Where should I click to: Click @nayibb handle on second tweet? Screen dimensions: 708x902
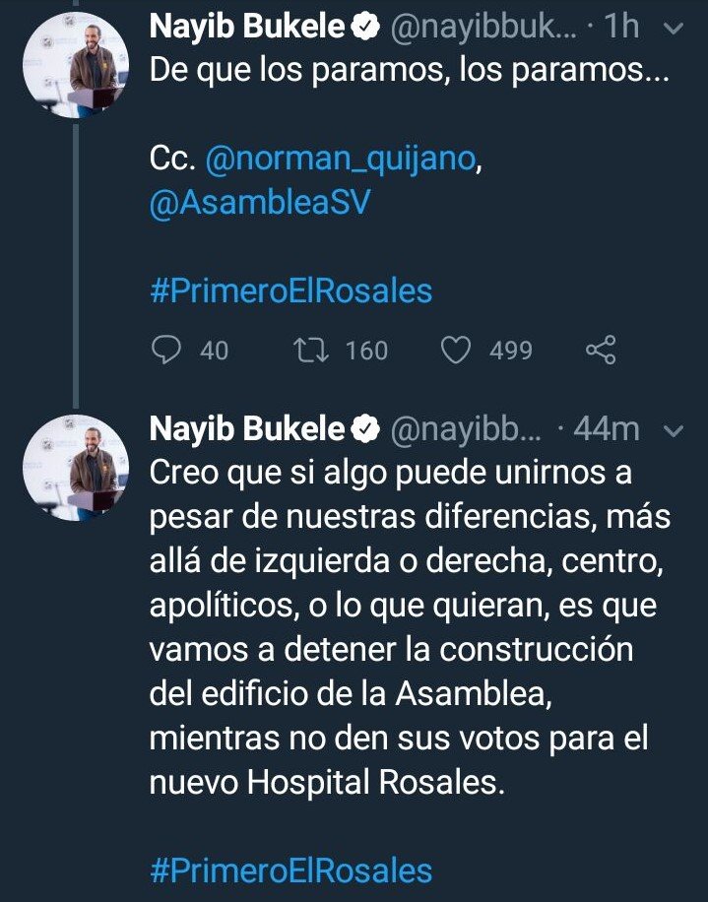(467, 429)
